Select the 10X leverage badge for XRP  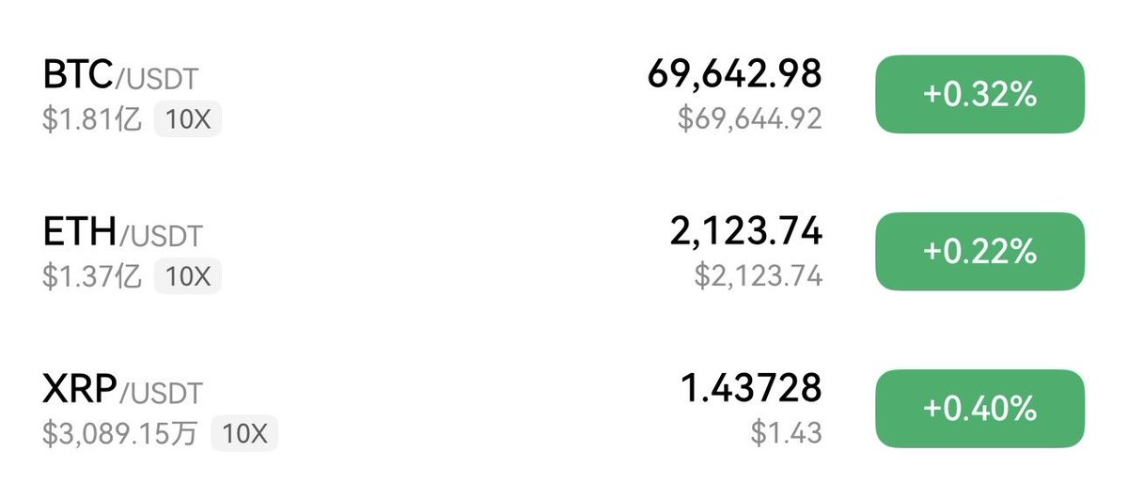coord(244,433)
